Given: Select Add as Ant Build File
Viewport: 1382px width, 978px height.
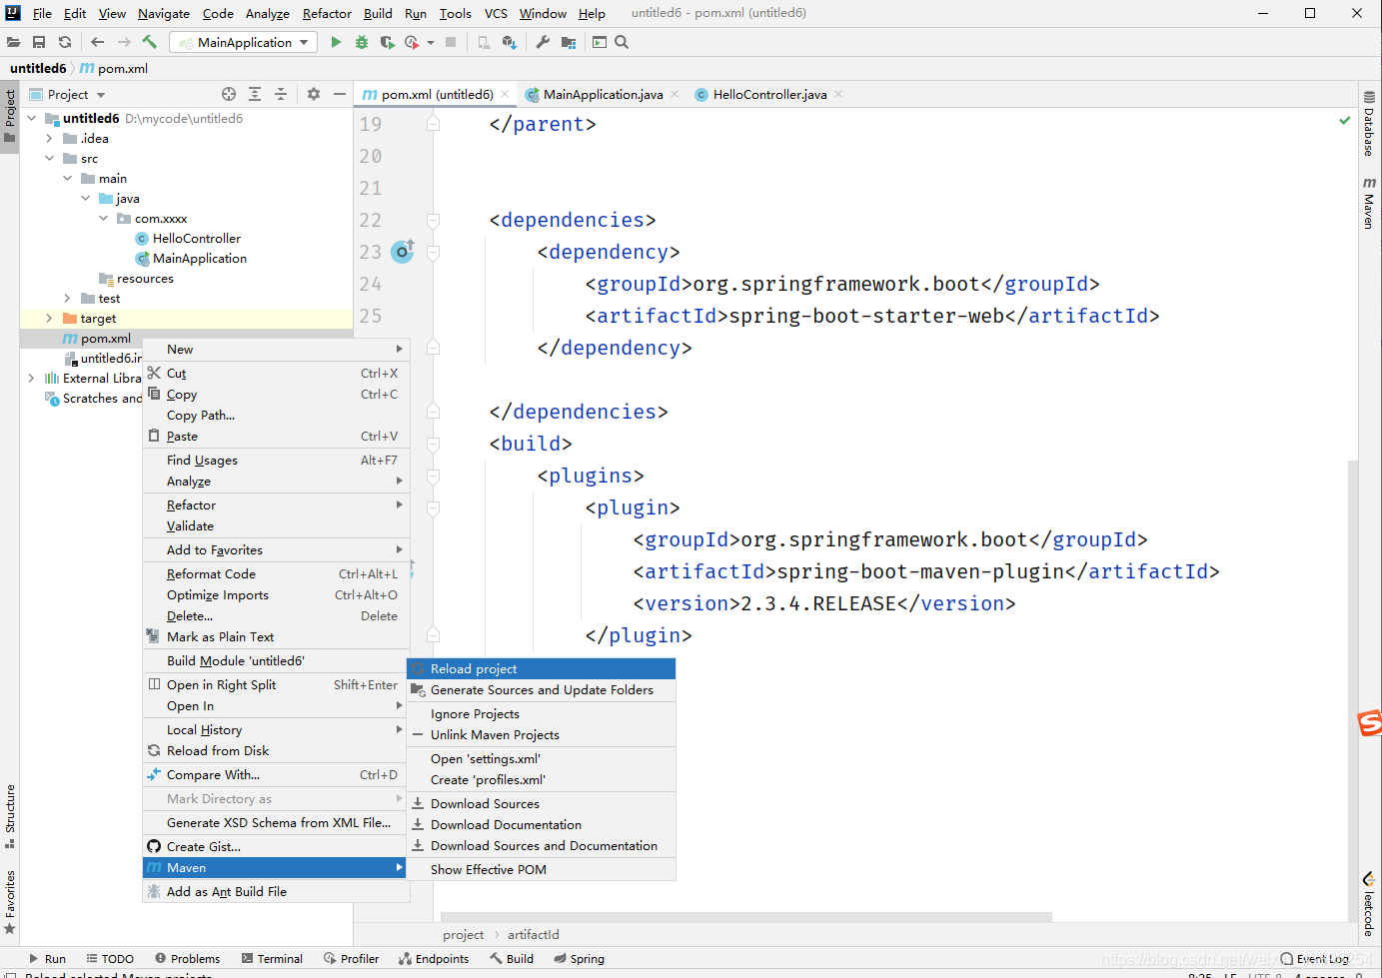Looking at the screenshot, I should coord(276,891).
